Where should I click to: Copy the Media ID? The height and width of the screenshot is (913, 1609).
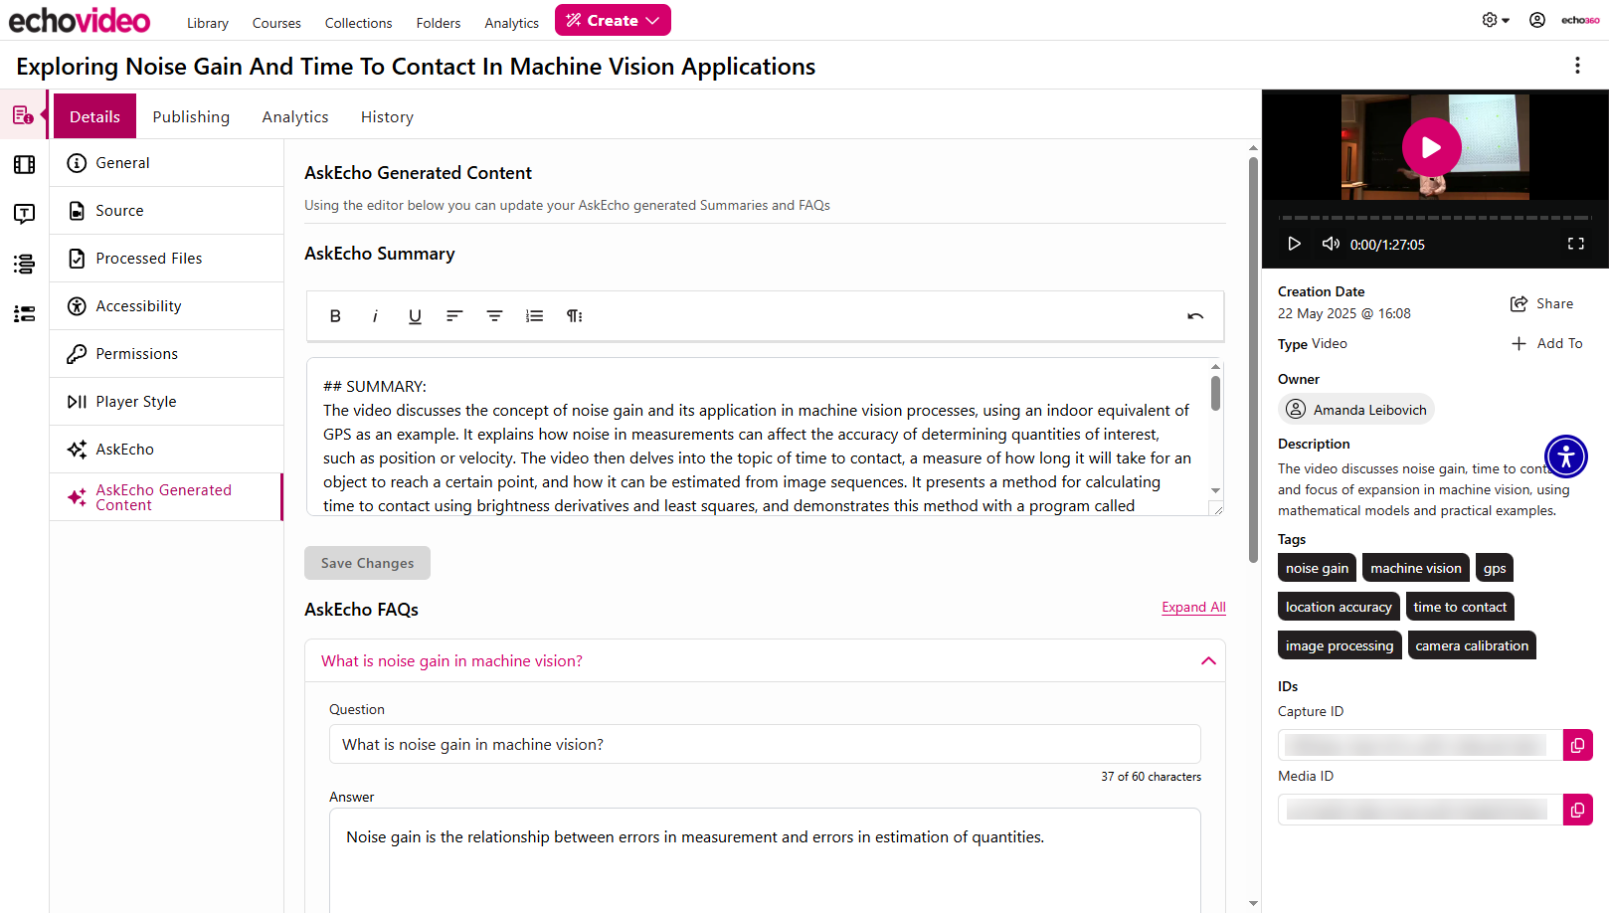[1577, 810]
